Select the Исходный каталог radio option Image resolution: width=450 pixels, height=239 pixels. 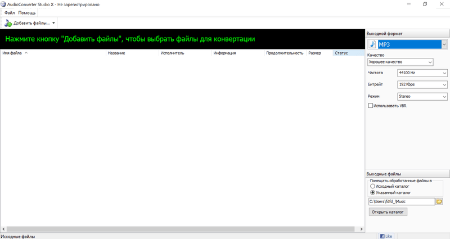(x=372, y=186)
